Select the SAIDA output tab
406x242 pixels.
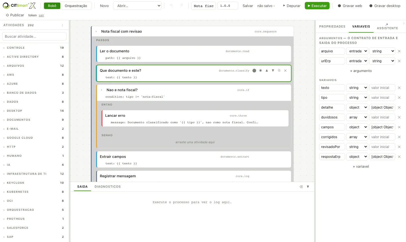pyautogui.click(x=82, y=187)
